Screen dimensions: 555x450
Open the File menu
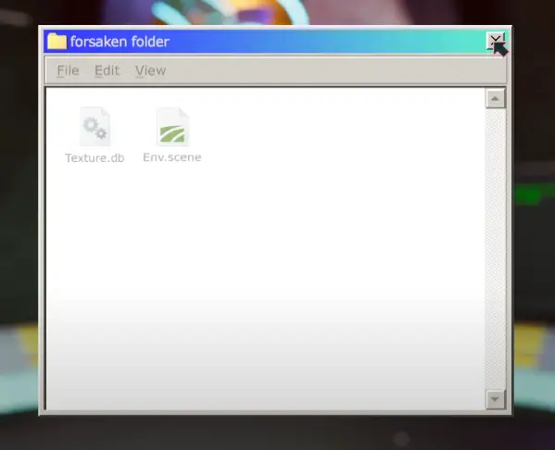pos(68,70)
